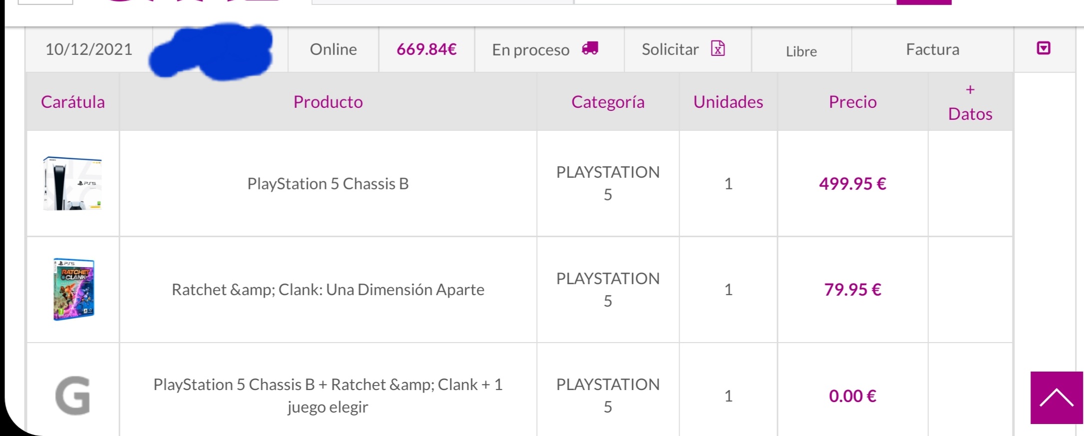This screenshot has width=1084, height=436.
Task: Open the Factura invoice link
Action: (x=933, y=49)
